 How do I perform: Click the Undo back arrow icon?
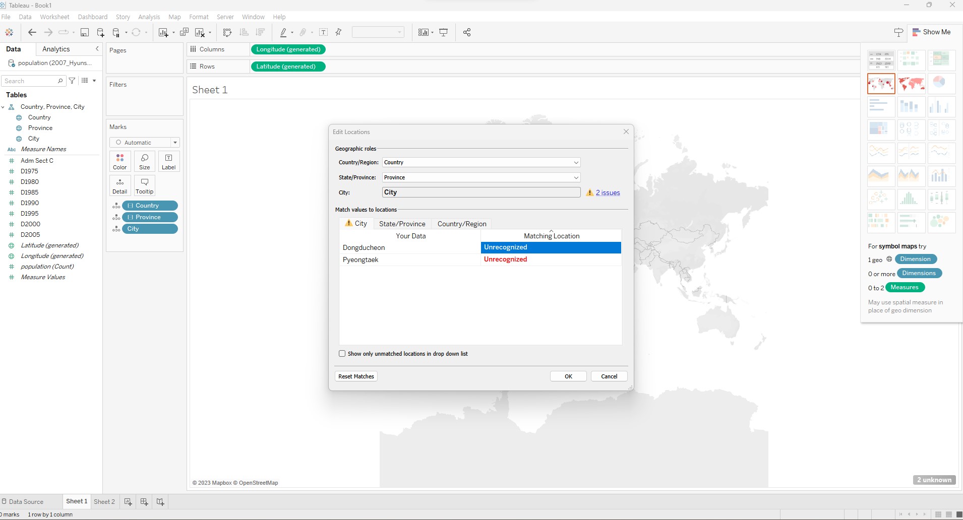click(x=32, y=32)
